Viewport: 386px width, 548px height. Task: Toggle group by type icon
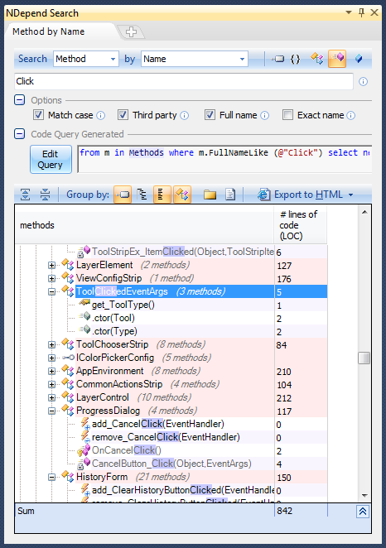tap(182, 195)
